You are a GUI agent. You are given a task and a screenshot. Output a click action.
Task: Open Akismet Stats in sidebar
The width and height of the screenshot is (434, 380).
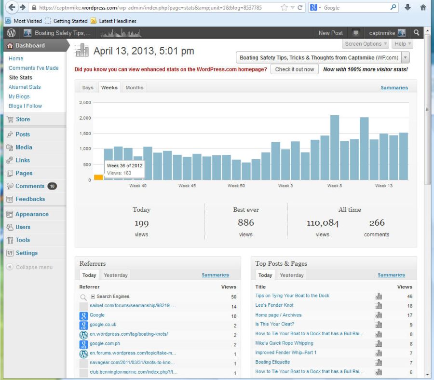(25, 87)
